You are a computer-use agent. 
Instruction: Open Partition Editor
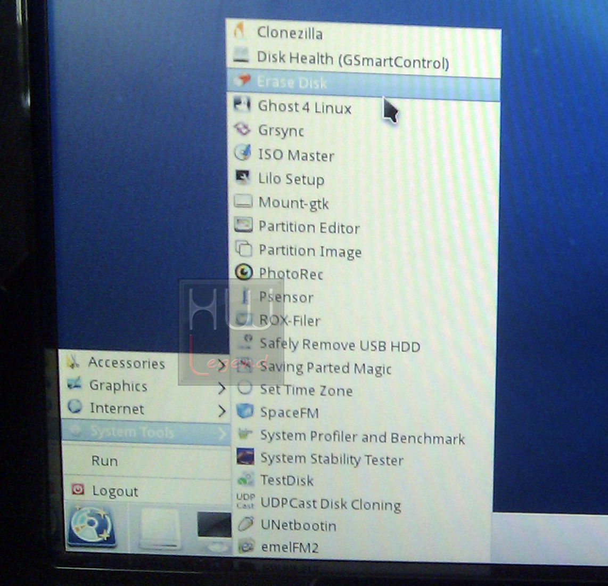[363, 227]
